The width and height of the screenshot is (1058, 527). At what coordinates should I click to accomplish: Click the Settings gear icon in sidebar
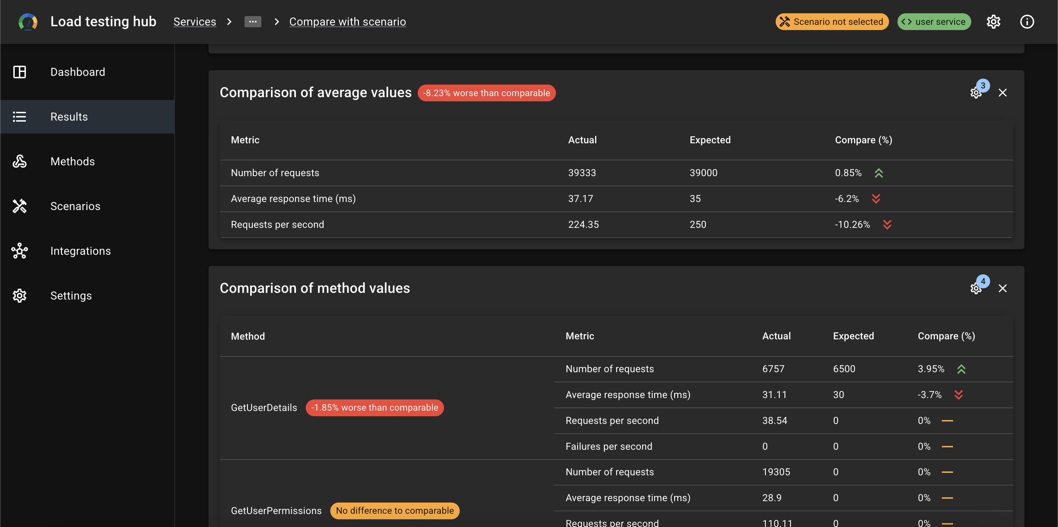[19, 295]
